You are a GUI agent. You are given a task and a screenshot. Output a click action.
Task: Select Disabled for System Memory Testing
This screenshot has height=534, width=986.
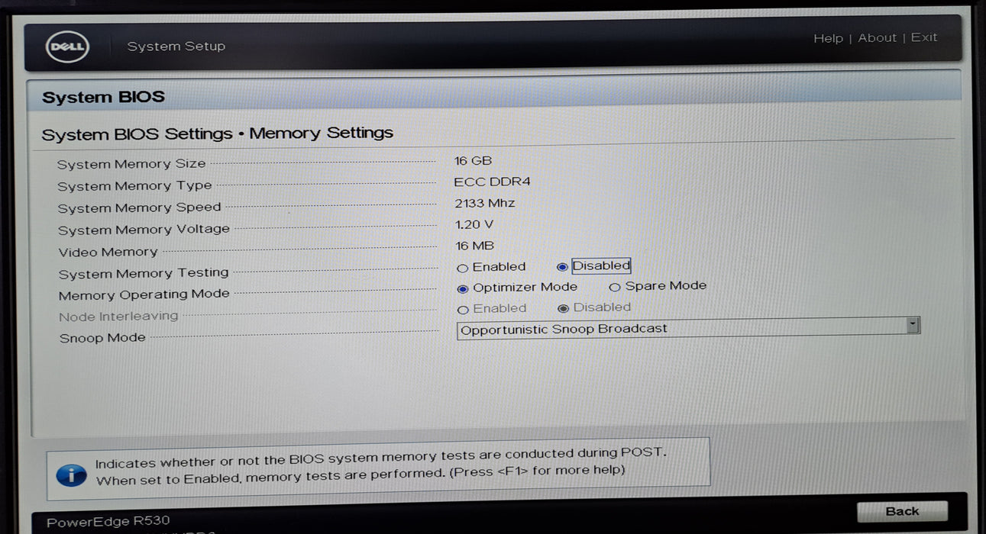pyautogui.click(x=562, y=267)
